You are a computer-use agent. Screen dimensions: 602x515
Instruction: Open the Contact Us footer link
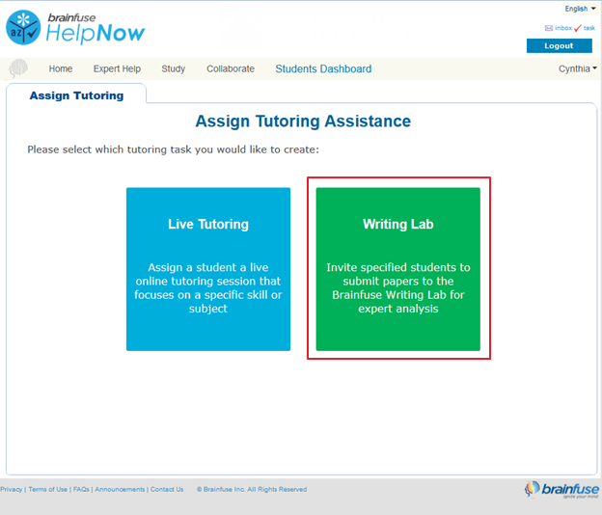[167, 489]
